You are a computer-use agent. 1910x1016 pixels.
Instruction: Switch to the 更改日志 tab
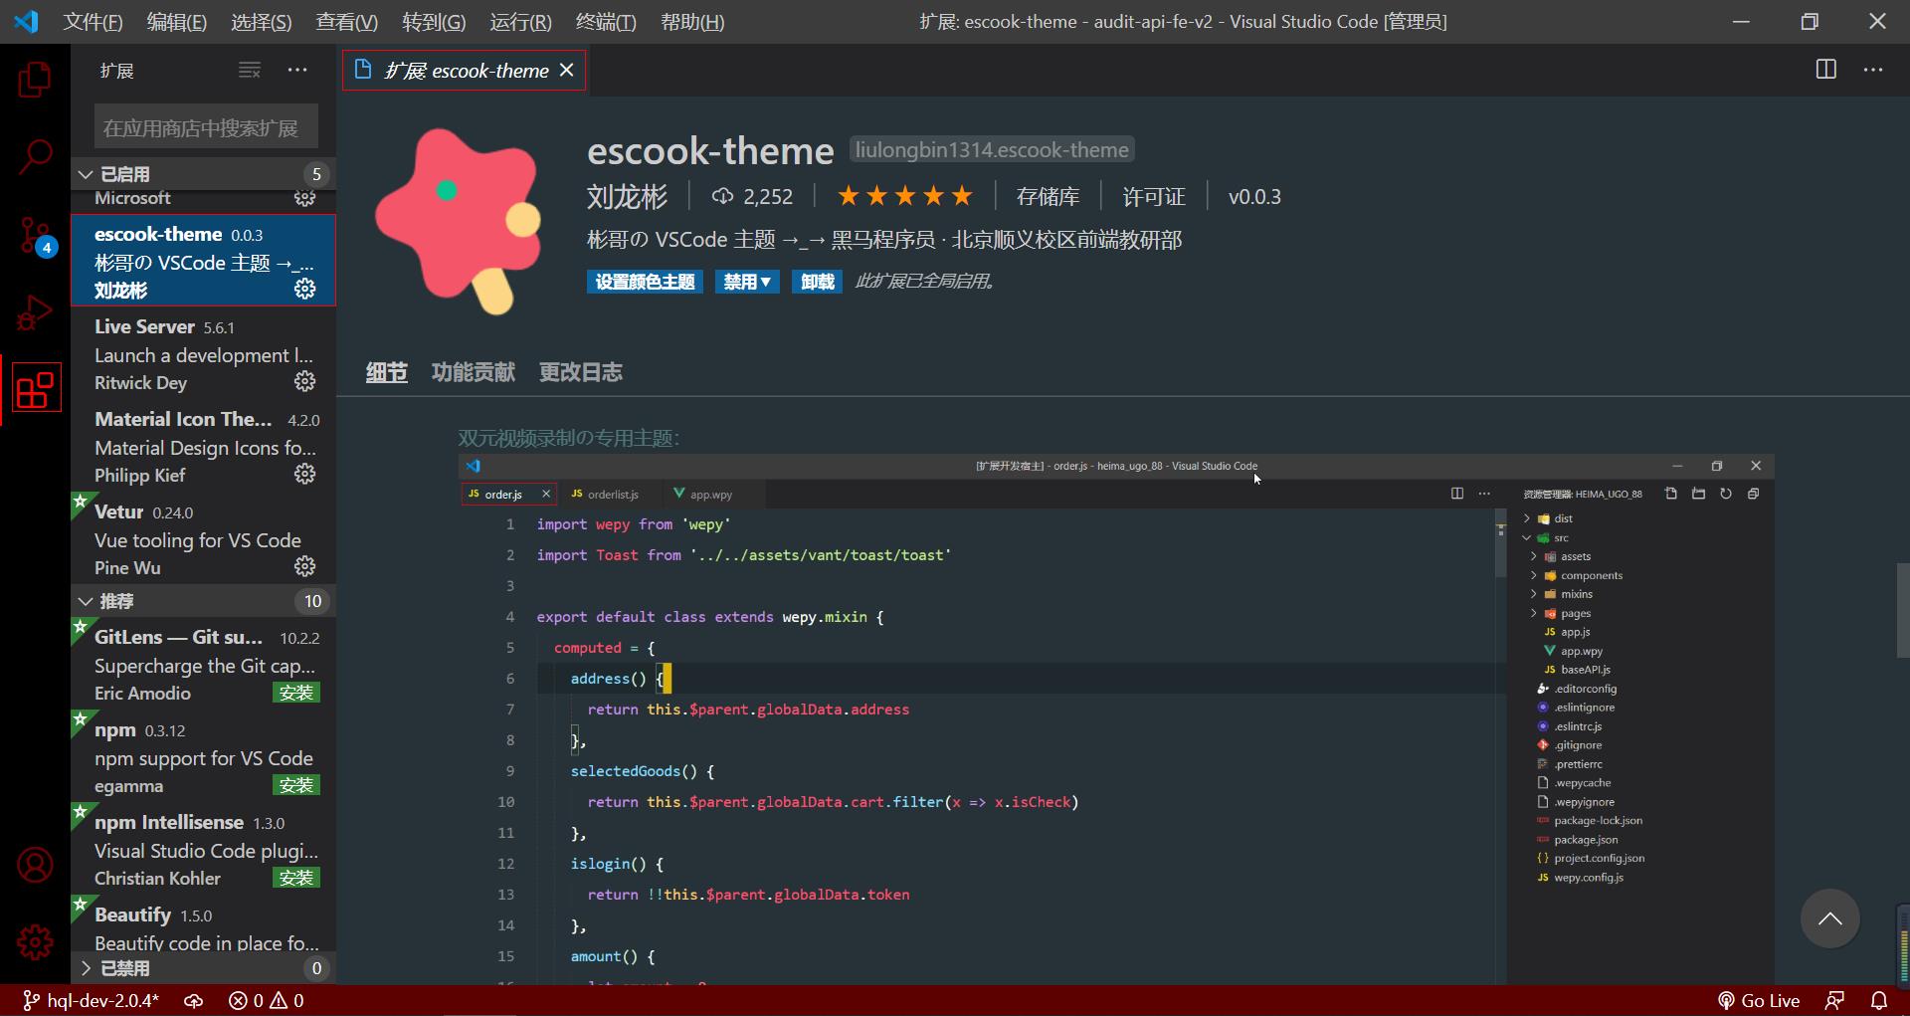click(581, 372)
